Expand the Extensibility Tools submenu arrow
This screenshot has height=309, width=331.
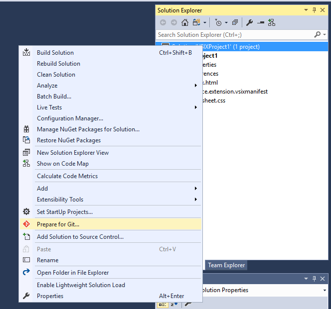coord(196,199)
